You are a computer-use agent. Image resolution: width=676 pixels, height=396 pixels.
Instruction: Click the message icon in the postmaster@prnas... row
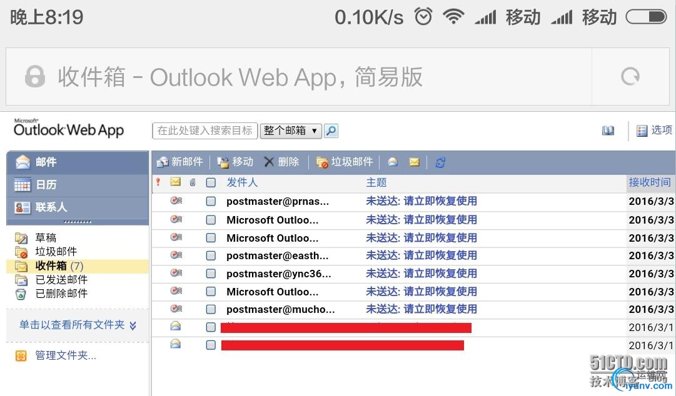pyautogui.click(x=176, y=200)
